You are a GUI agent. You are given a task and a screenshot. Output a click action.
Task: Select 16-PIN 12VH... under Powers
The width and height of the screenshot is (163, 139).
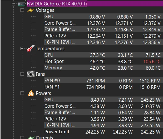(x=59, y=125)
